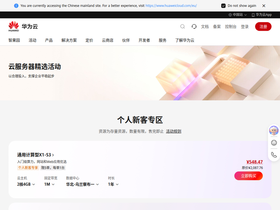Click the 华为云App link
280x210 pixels.
(261, 15)
